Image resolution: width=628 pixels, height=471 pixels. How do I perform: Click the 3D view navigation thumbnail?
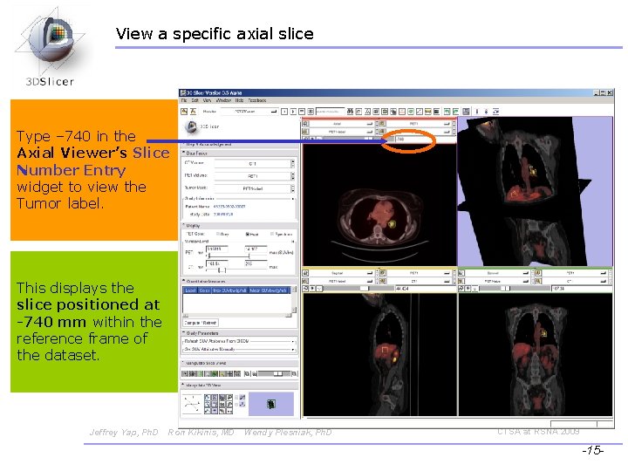click(x=271, y=404)
